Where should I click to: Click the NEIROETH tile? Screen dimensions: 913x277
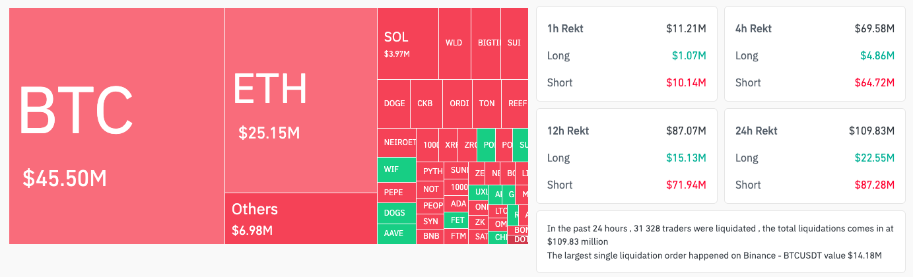point(397,142)
